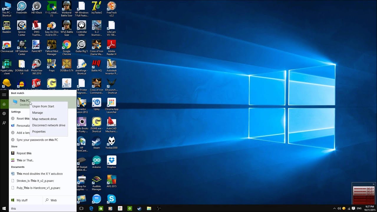
Task: Open Steam from the taskbar
Action: pyautogui.click(x=139, y=208)
